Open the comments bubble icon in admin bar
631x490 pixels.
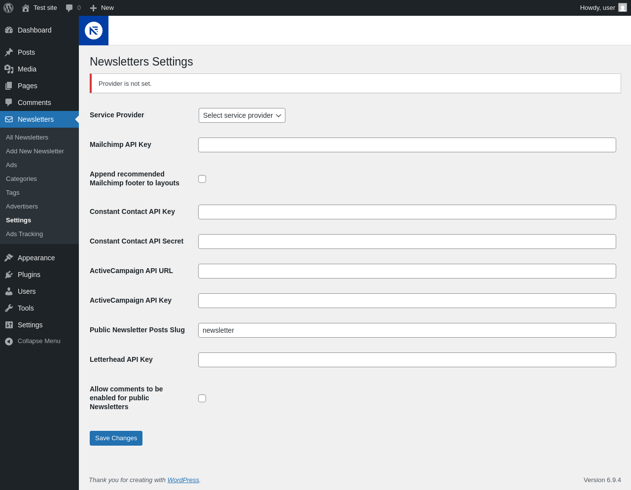point(70,8)
